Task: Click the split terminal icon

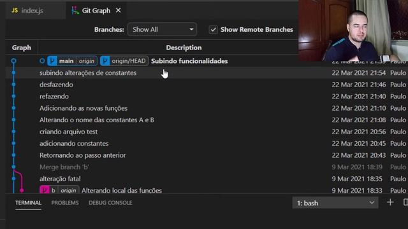Action: pos(405,202)
